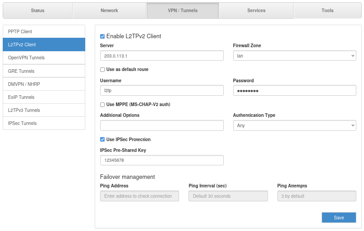The height and width of the screenshot is (231, 364).
Task: Go to IPSec Tunnels page
Action: tap(44, 123)
